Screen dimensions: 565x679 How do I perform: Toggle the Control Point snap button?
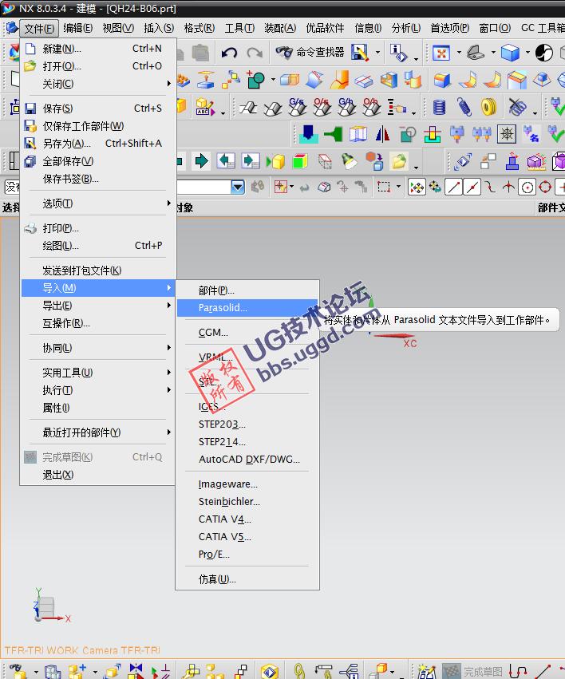pos(490,187)
